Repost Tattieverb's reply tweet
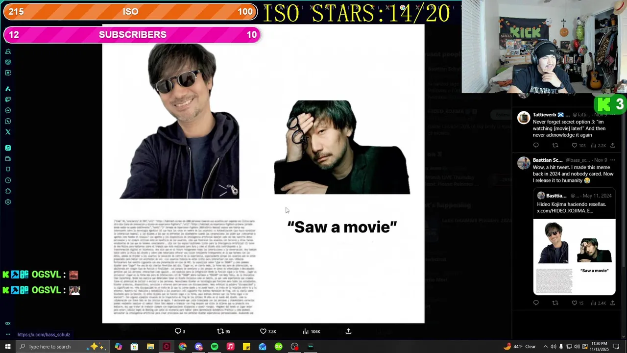Screen dimensions: 627x353 point(555,146)
